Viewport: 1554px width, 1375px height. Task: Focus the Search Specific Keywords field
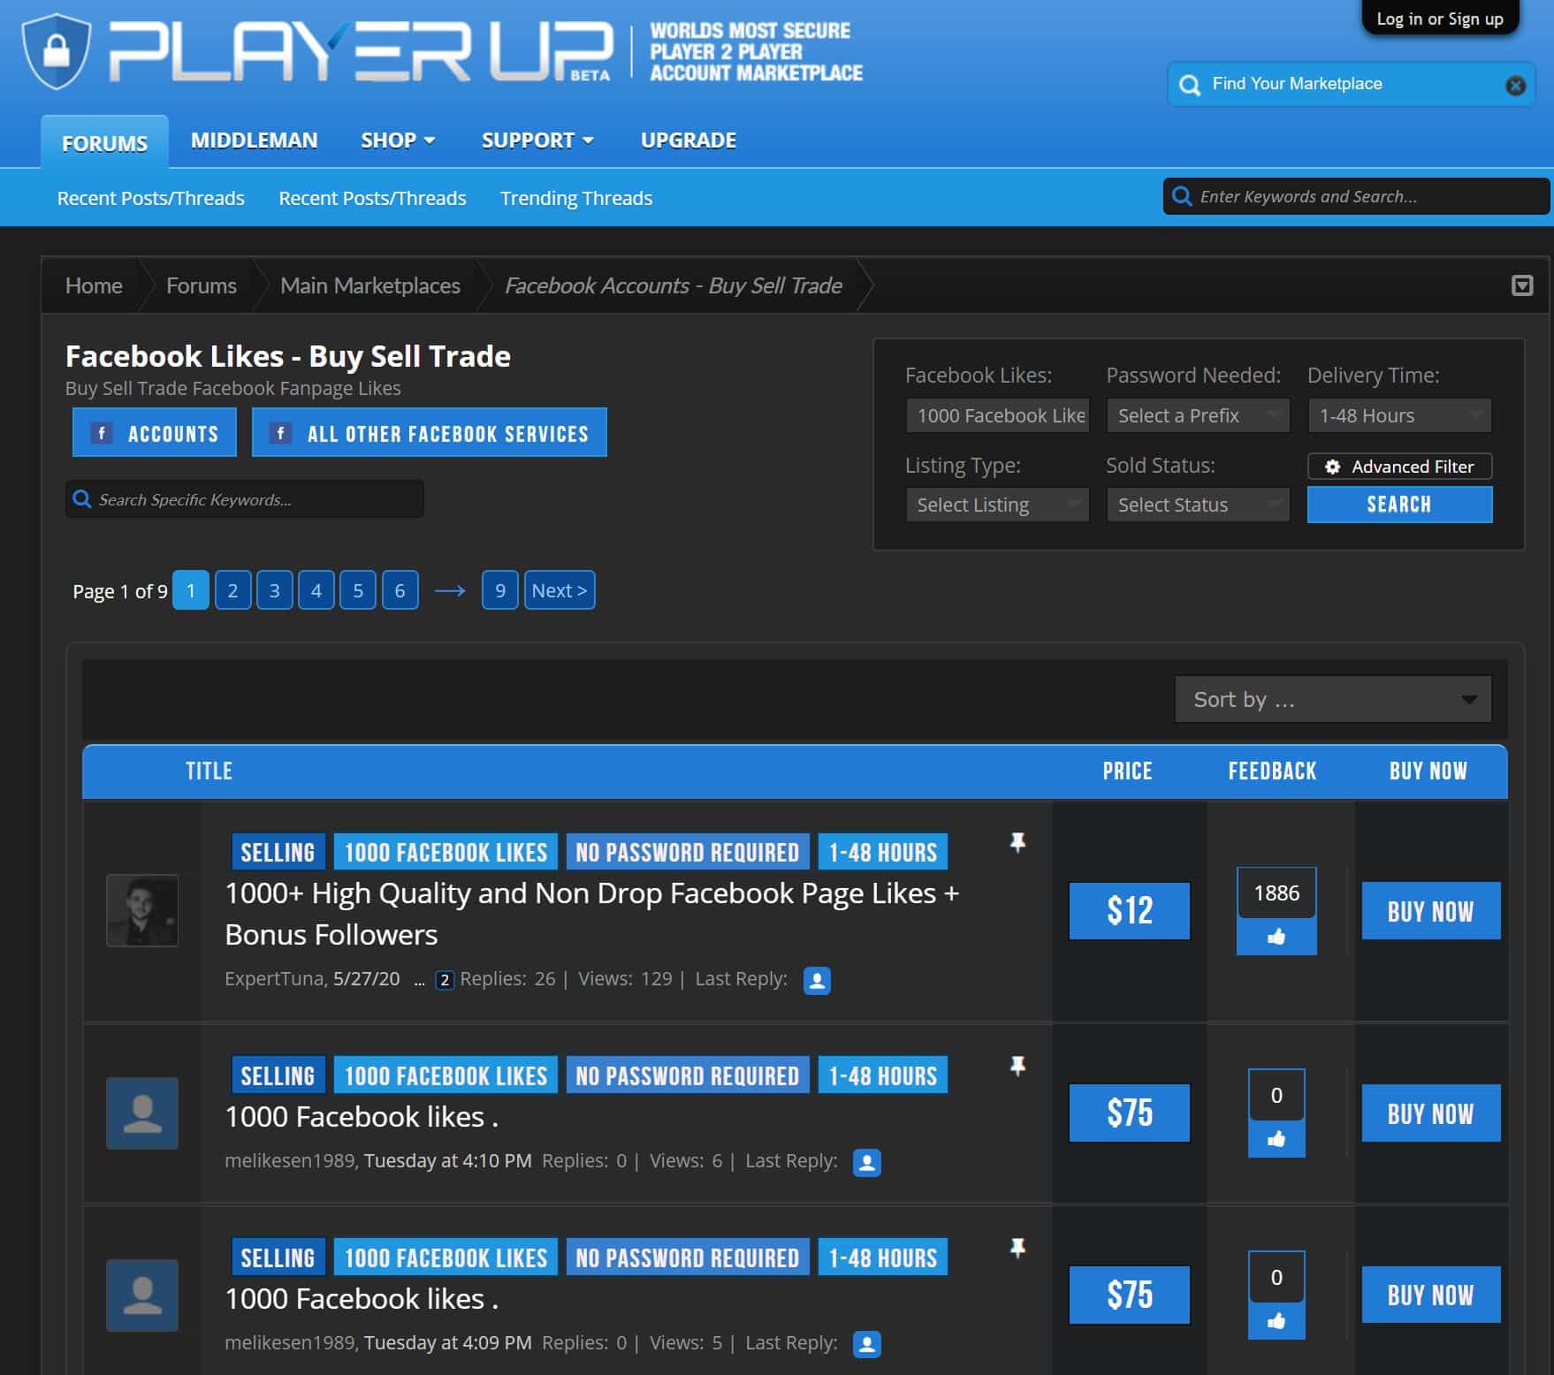[x=245, y=499]
